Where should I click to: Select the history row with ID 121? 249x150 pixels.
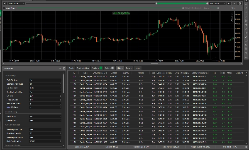click(157, 84)
